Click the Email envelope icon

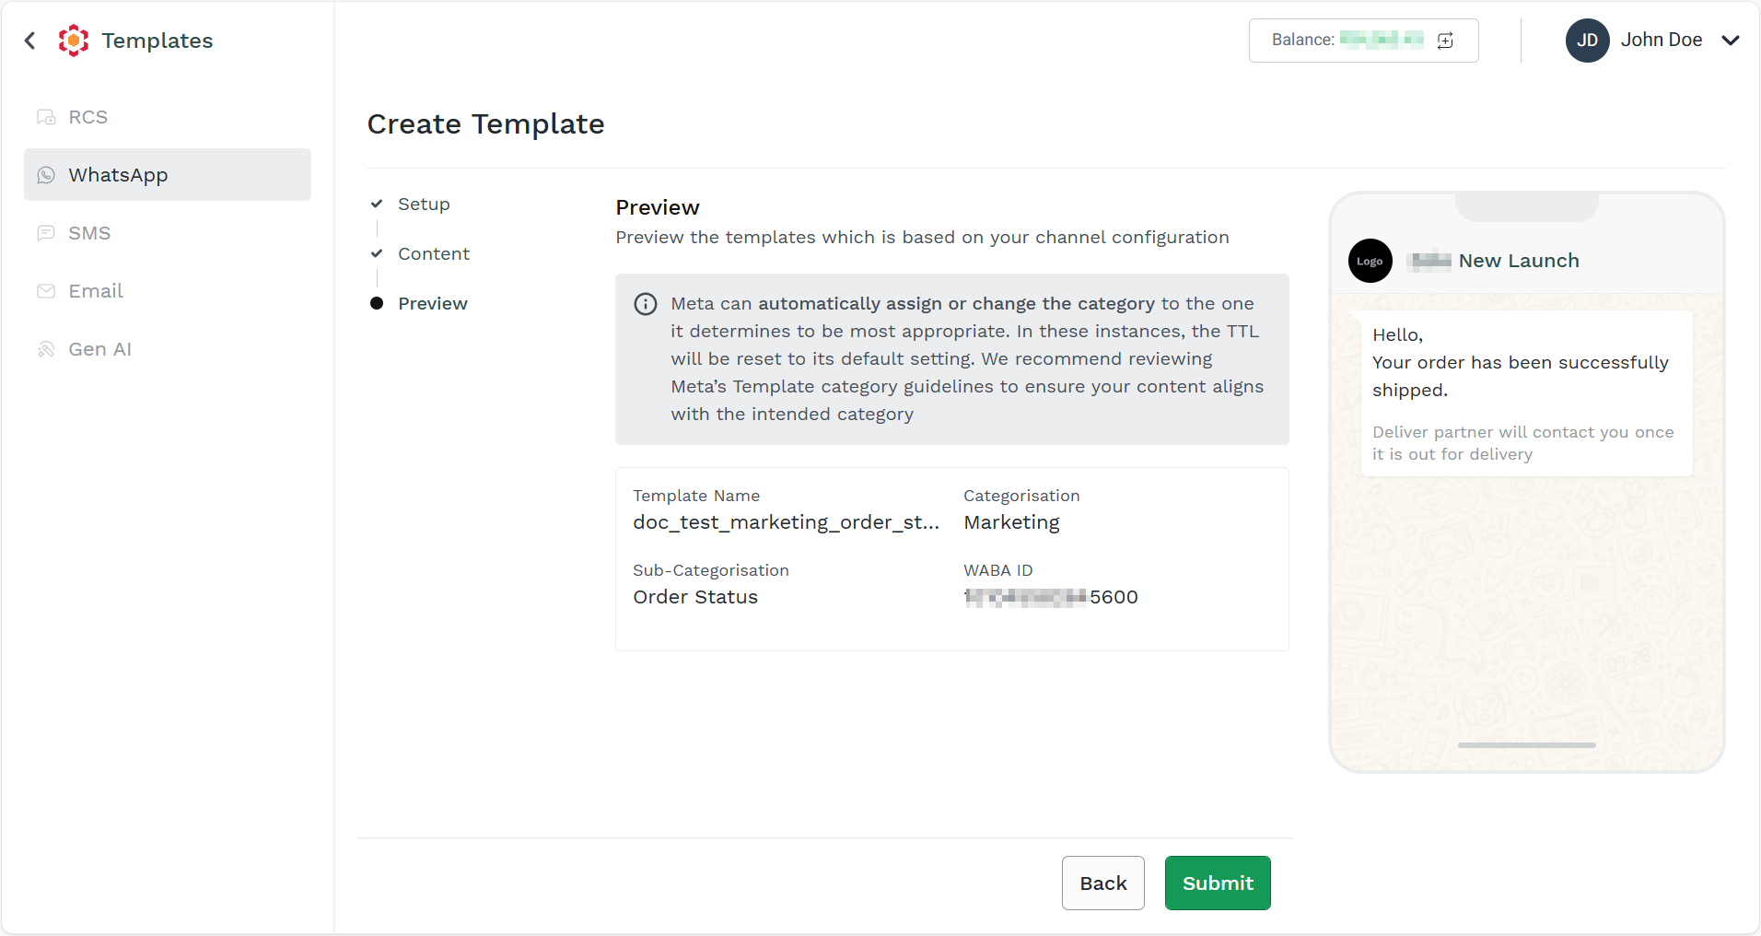(x=46, y=291)
